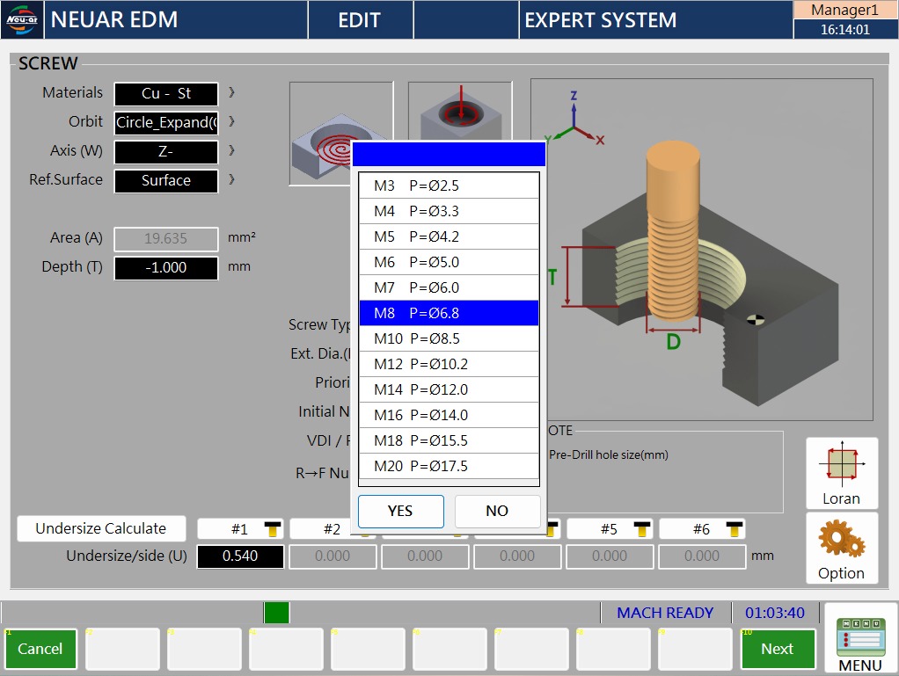The width and height of the screenshot is (899, 676).
Task: Expand the Axis (W) options arrow
Action: tap(231, 150)
